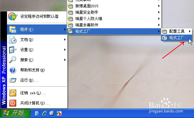Click the Search (搜索) magnifier icon

[x=12, y=60]
